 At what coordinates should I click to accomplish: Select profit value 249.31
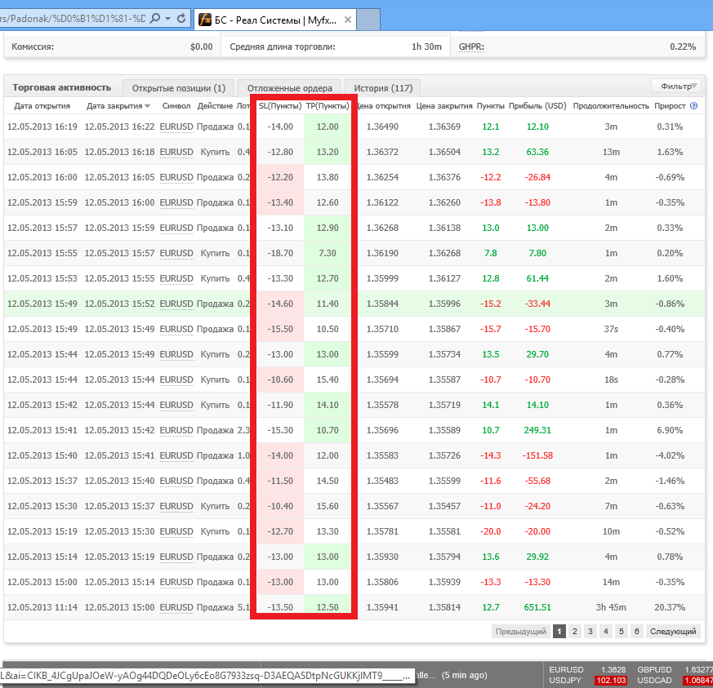point(537,430)
